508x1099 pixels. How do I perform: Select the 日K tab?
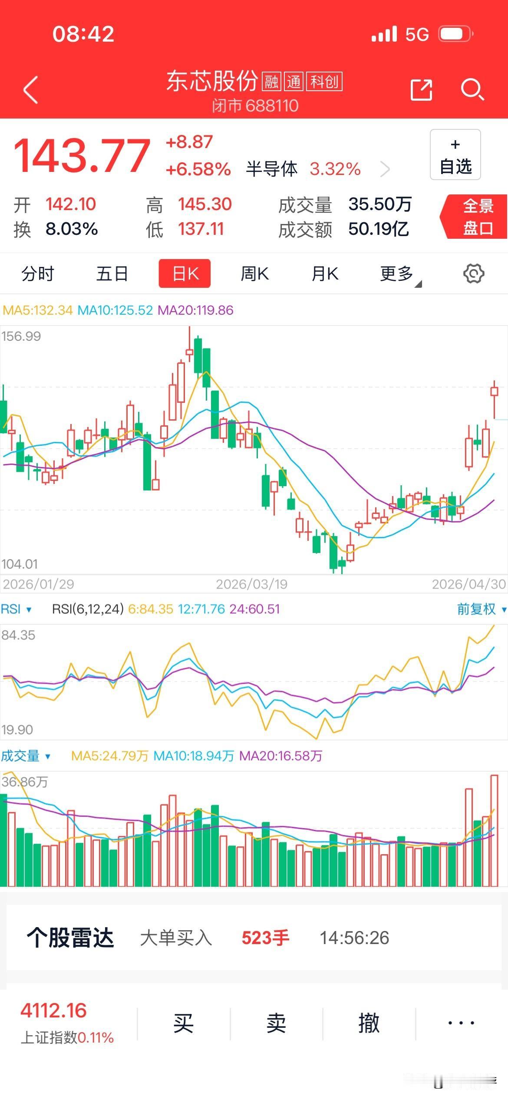click(185, 273)
